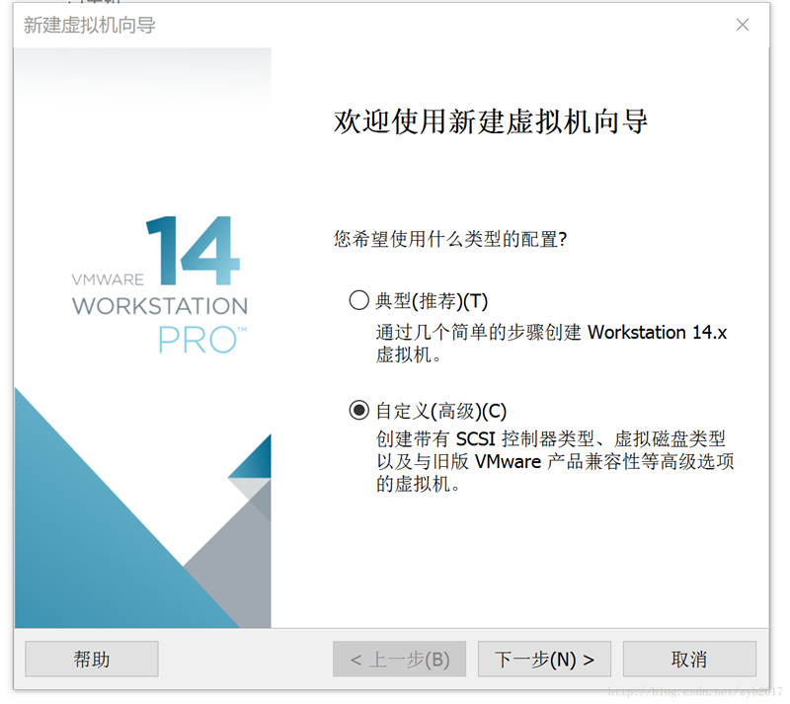Image resolution: width=790 pixels, height=704 pixels.
Task: Select the 自定义(高级)(C) radio button
Action: [358, 411]
